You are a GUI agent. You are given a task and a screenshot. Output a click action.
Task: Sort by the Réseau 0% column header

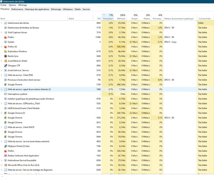pyautogui.click(x=145, y=17)
